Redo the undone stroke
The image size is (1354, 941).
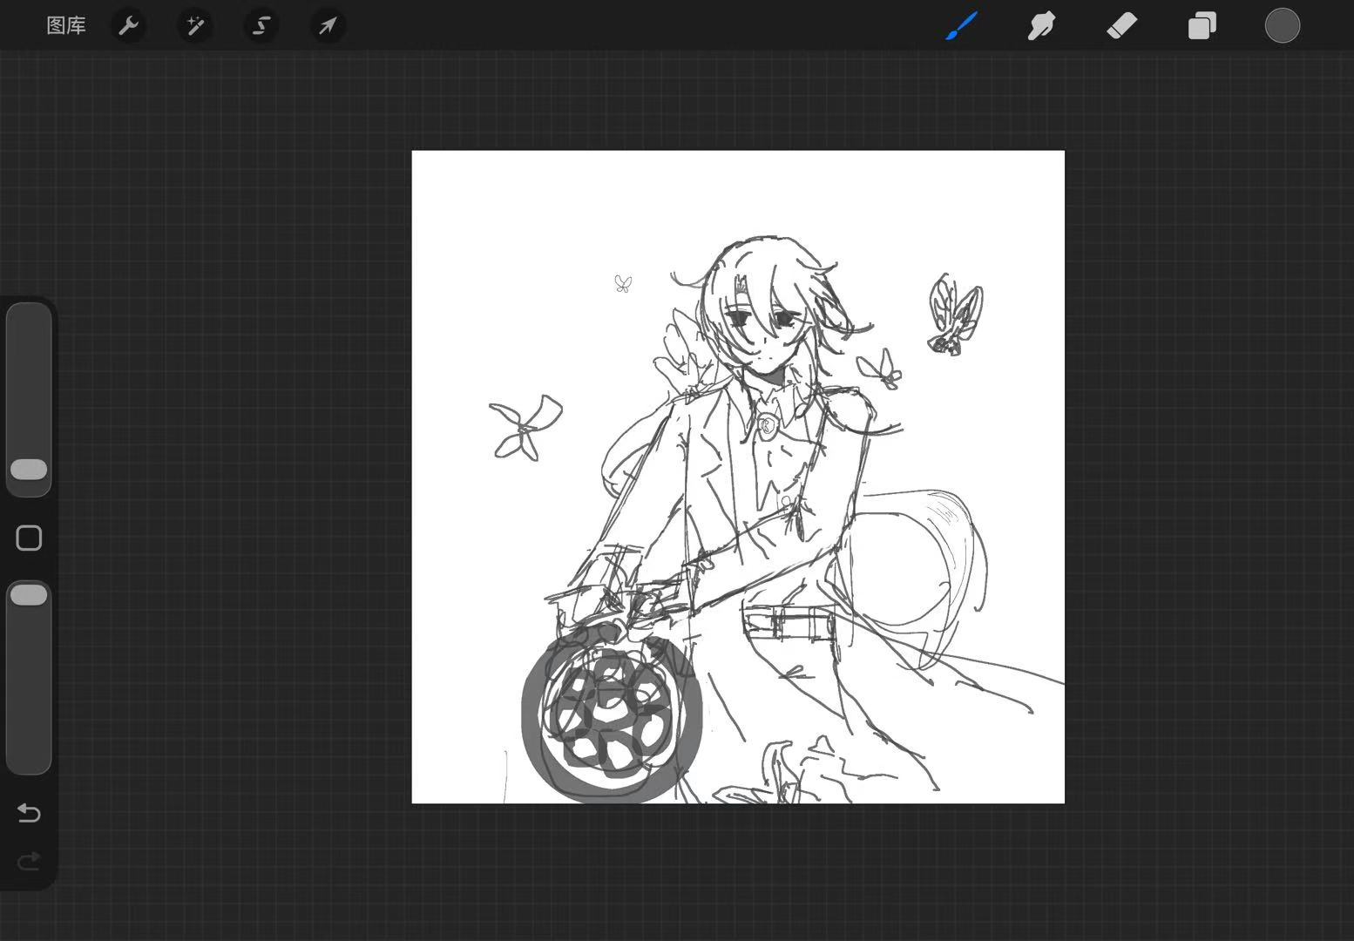tap(29, 862)
